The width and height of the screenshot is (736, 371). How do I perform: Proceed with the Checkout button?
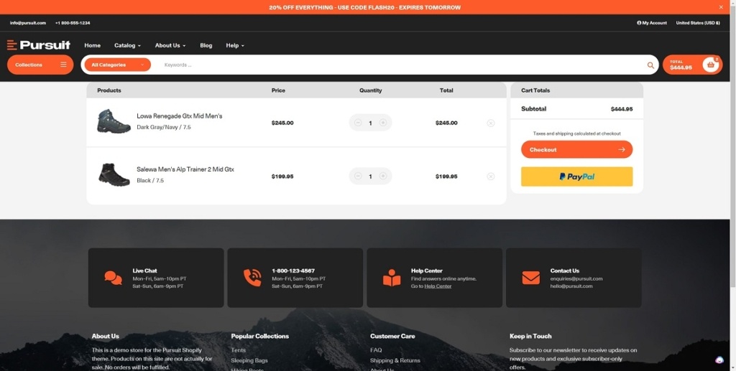[576, 150]
